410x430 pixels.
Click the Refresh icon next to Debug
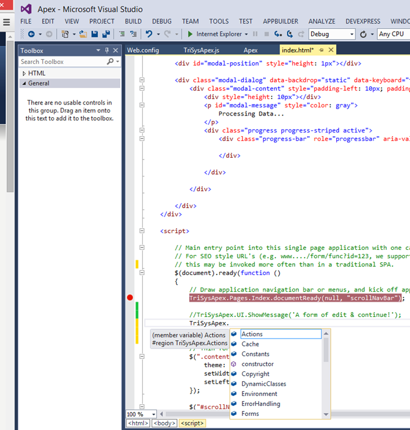[364, 34]
